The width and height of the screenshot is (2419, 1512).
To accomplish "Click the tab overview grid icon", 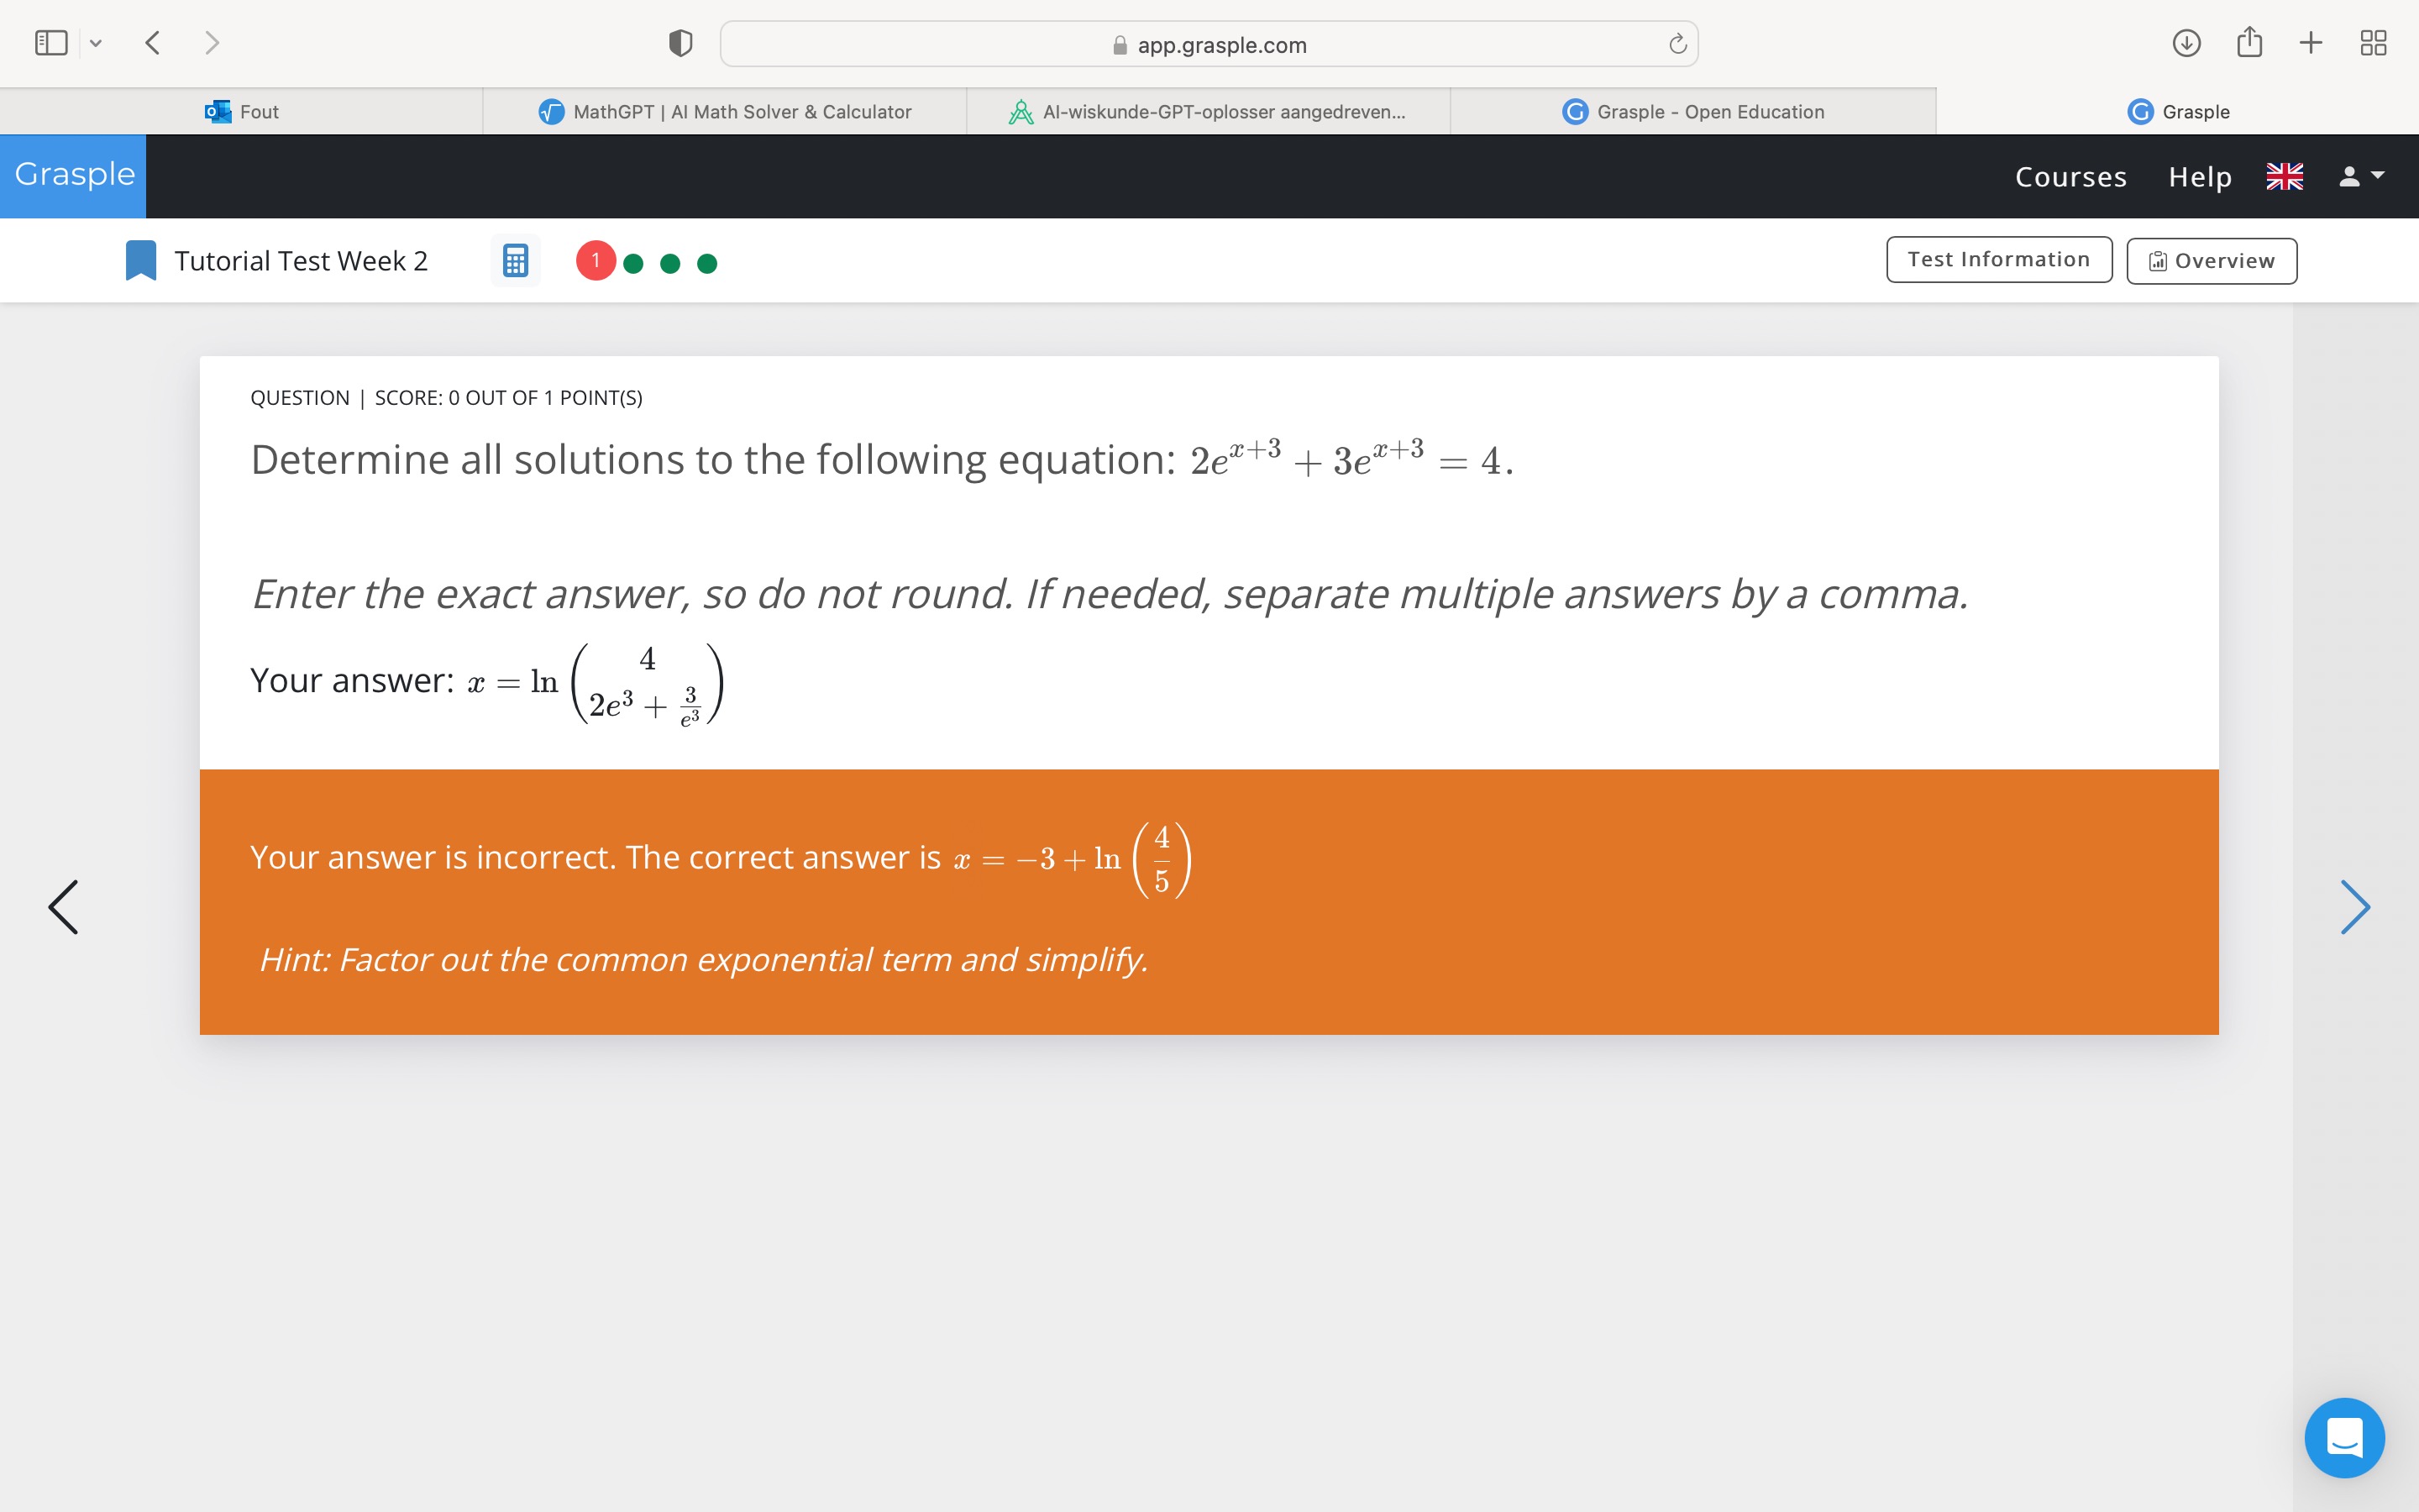I will (x=2372, y=44).
